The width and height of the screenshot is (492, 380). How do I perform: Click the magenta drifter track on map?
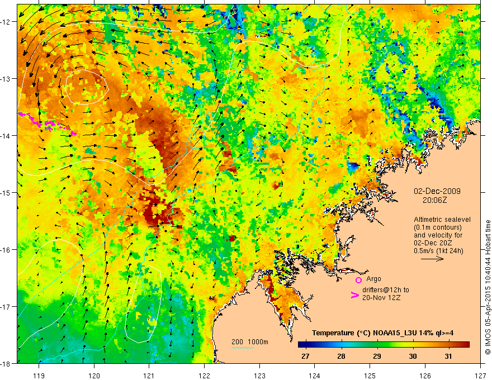(47, 124)
